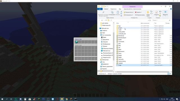Select the help YML file
This screenshot has width=180, height=101.
point(119,45)
